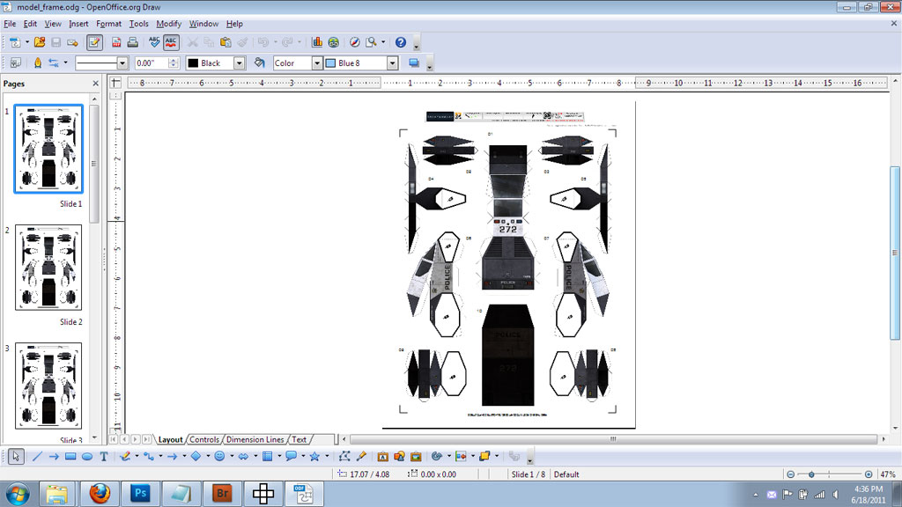Open the Navigator compass icon
The image size is (902, 507).
[x=354, y=42]
